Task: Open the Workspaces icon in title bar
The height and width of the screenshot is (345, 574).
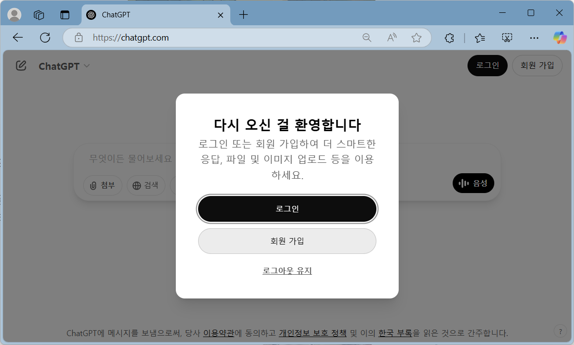Action: point(39,15)
